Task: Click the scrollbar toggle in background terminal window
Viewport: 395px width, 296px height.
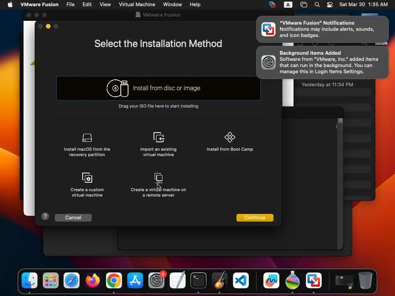Action: (x=340, y=121)
